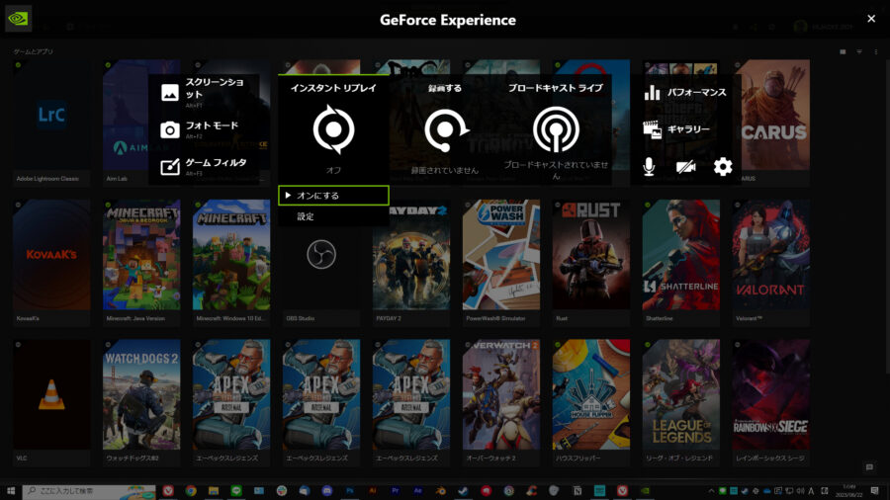Open the Valorant game tile
890x500 pixels.
770,263
